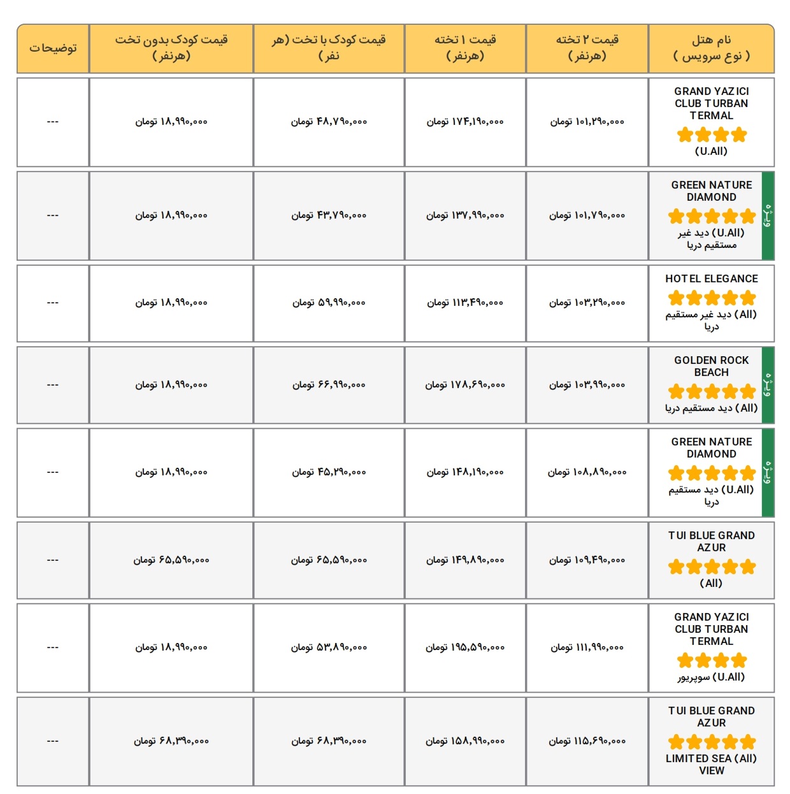Click the ۱۰۱,۲۹۰,۰۰۰ تومان double room price
This screenshot has width=790, height=794.
tap(587, 122)
